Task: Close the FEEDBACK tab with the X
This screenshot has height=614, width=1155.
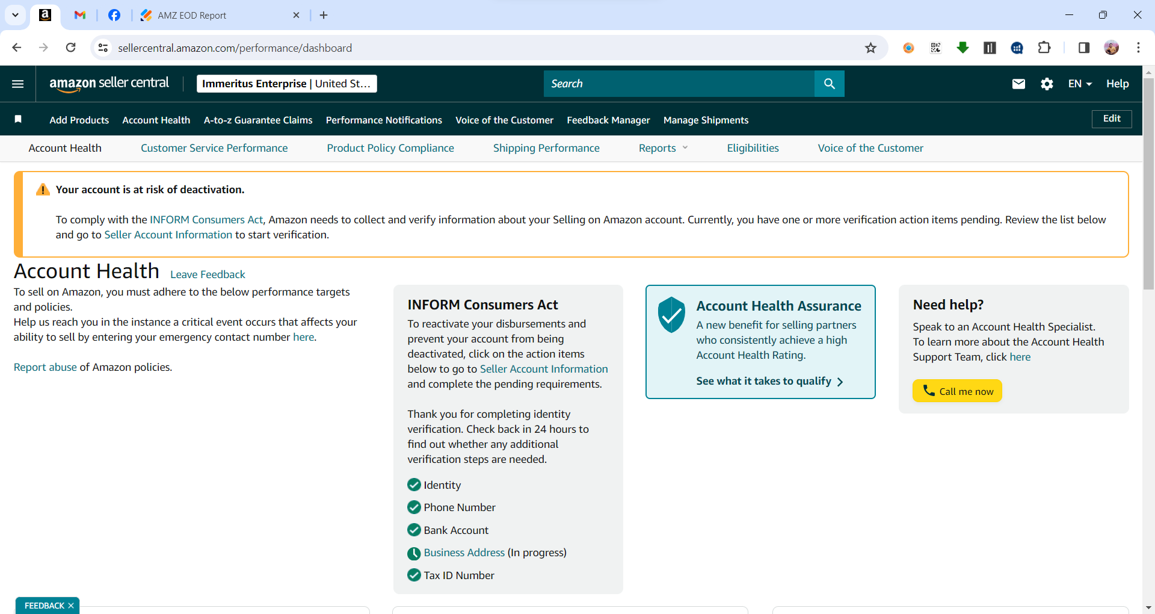Action: [71, 606]
